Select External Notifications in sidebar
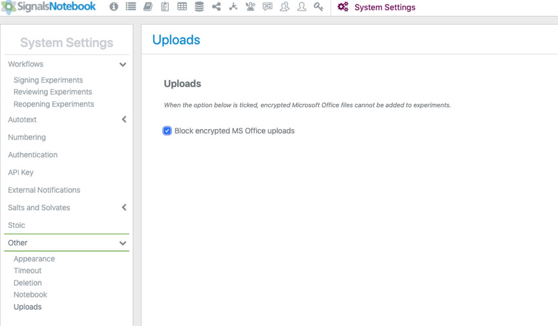Viewport: 558px width, 326px height. pyautogui.click(x=44, y=190)
